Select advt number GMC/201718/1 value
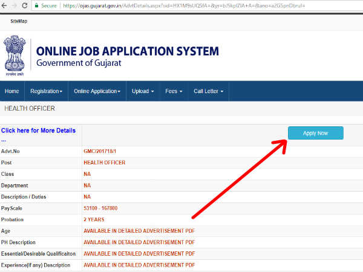 100,151
